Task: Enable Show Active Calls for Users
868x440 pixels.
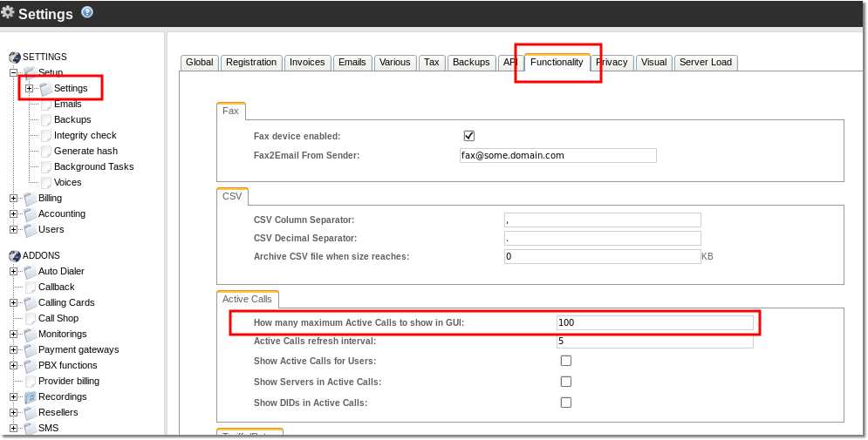Action: click(565, 361)
